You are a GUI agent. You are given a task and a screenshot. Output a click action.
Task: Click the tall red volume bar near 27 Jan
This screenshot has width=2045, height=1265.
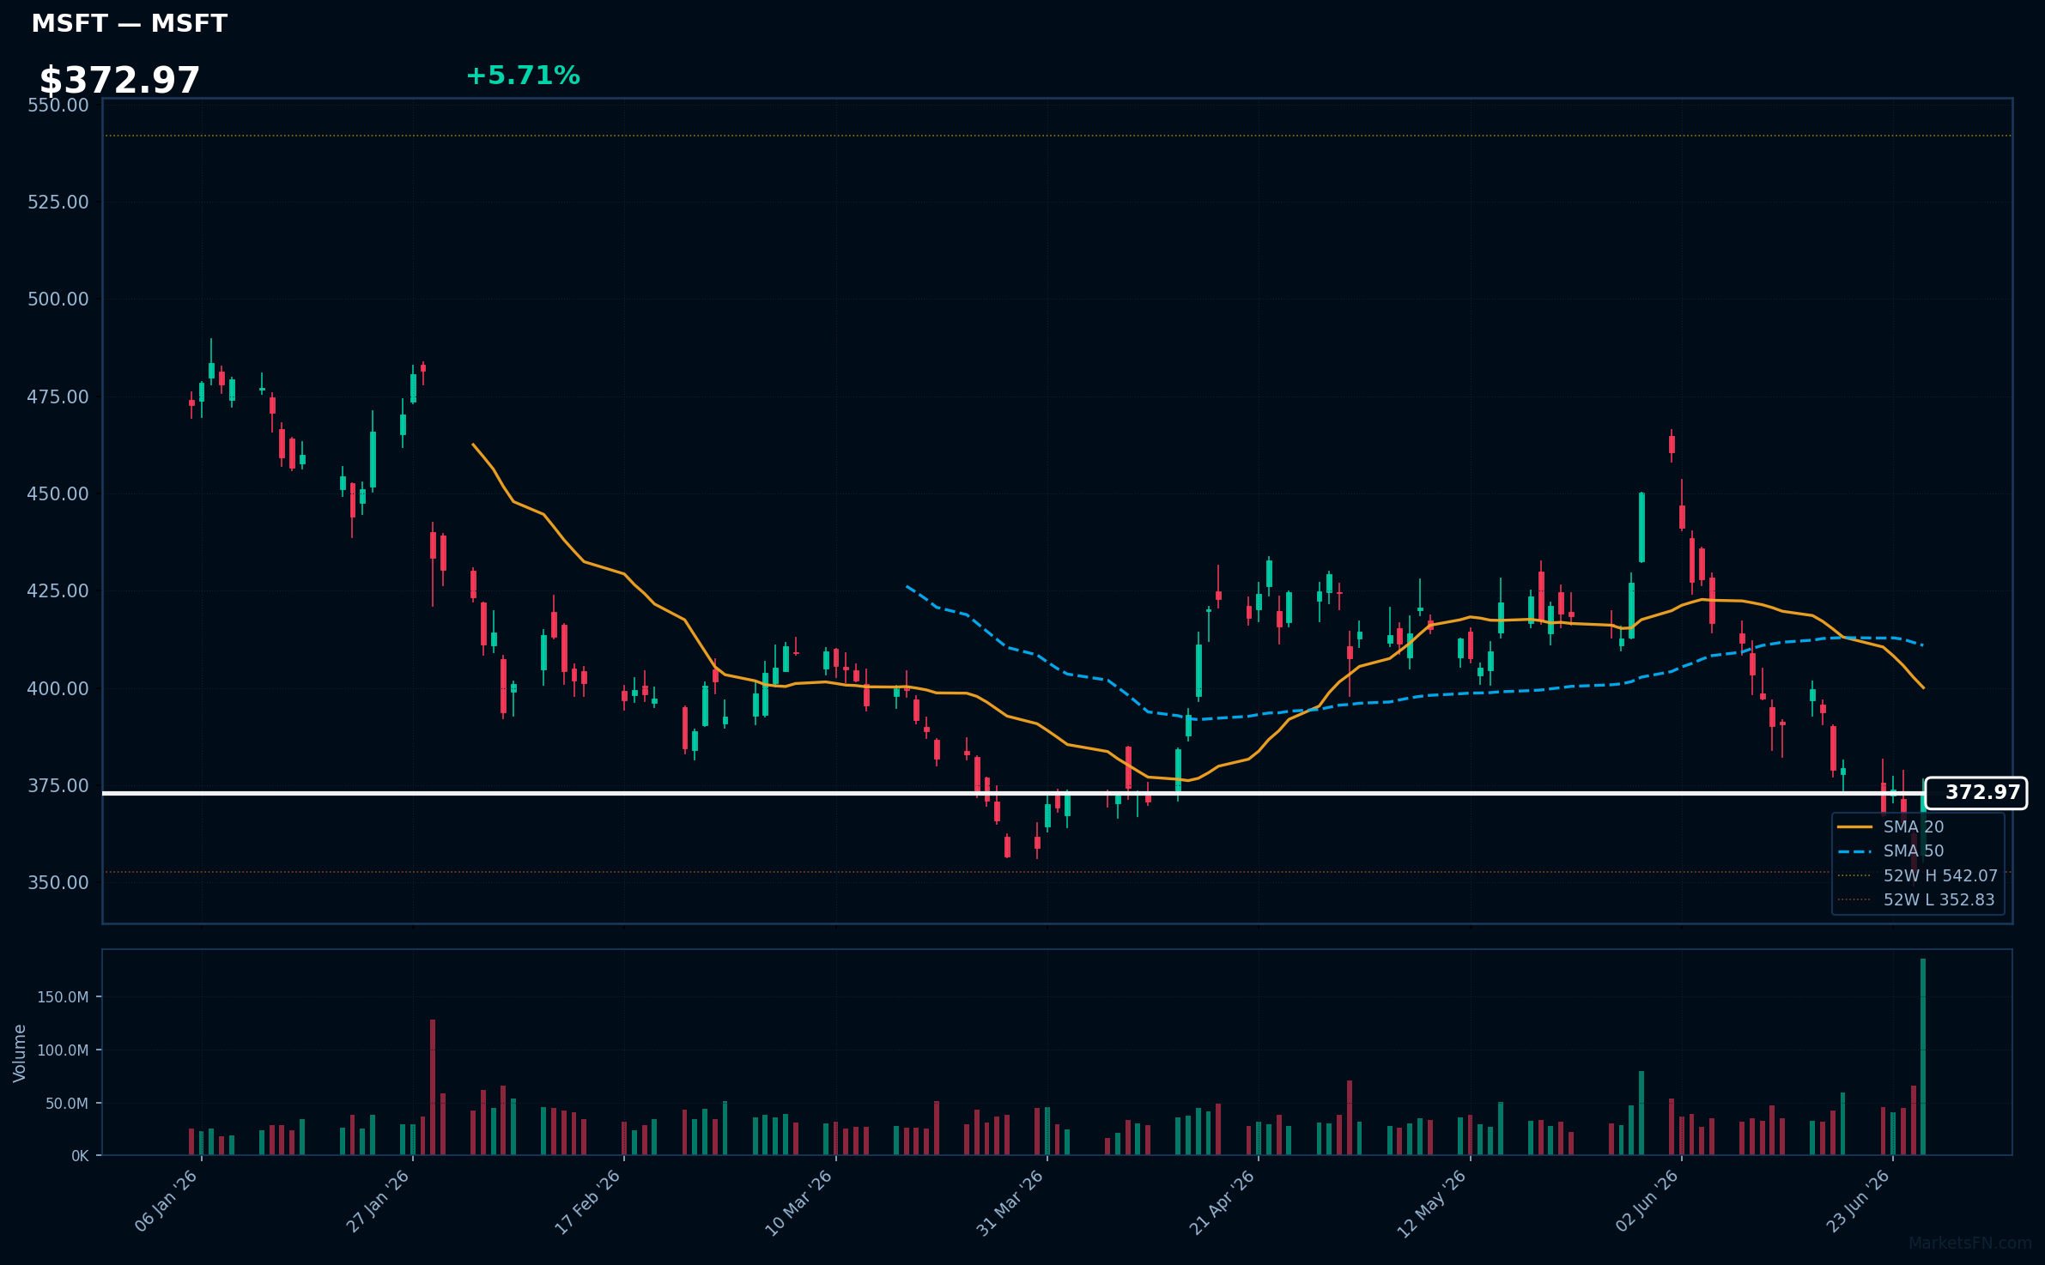pyautogui.click(x=433, y=1087)
